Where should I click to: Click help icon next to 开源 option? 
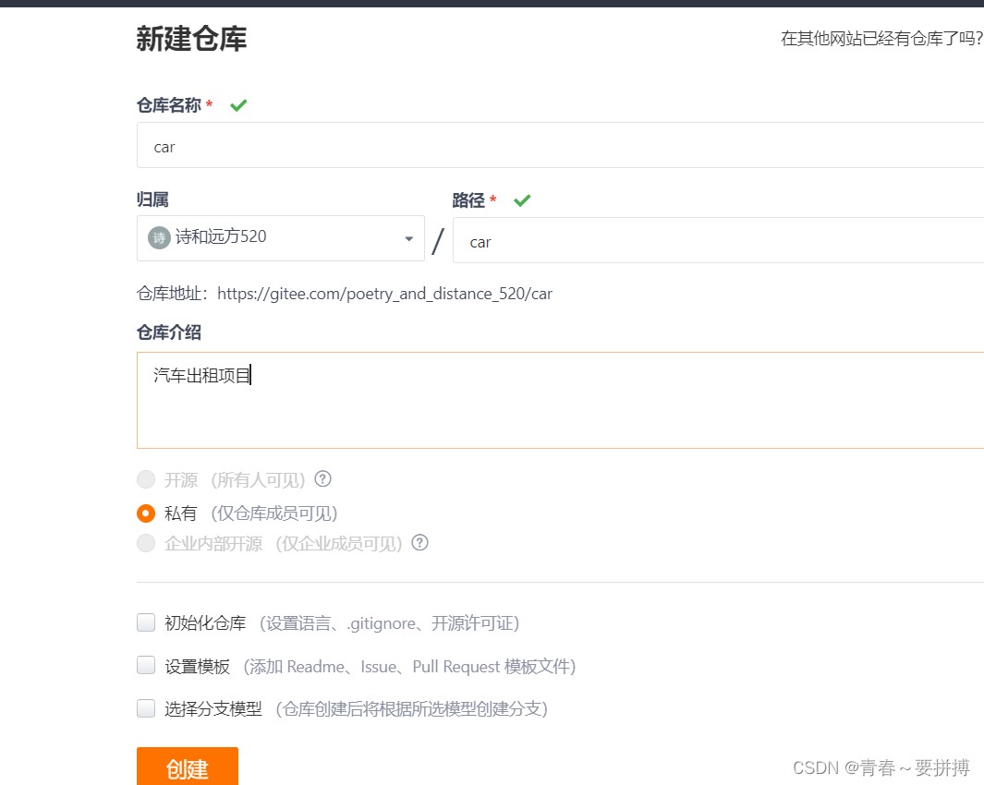[x=322, y=478]
